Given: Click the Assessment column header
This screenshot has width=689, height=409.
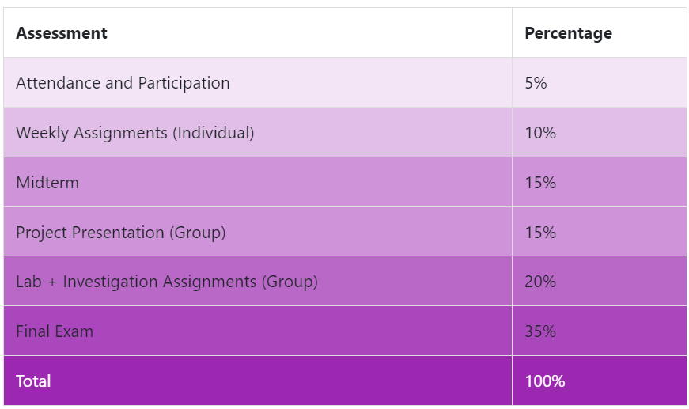Looking at the screenshot, I should 62,33.
